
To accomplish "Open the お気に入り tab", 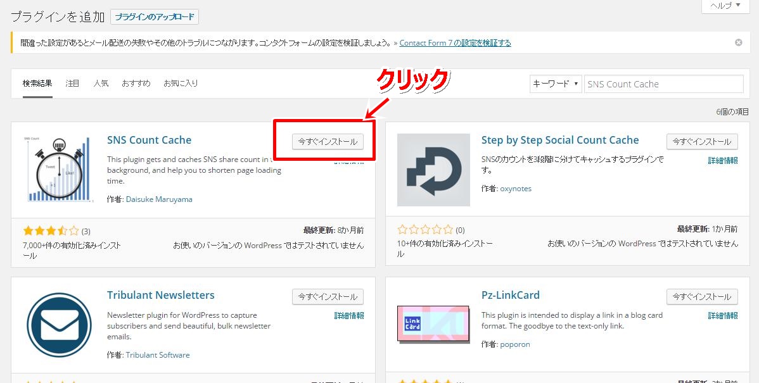I will click(x=181, y=83).
